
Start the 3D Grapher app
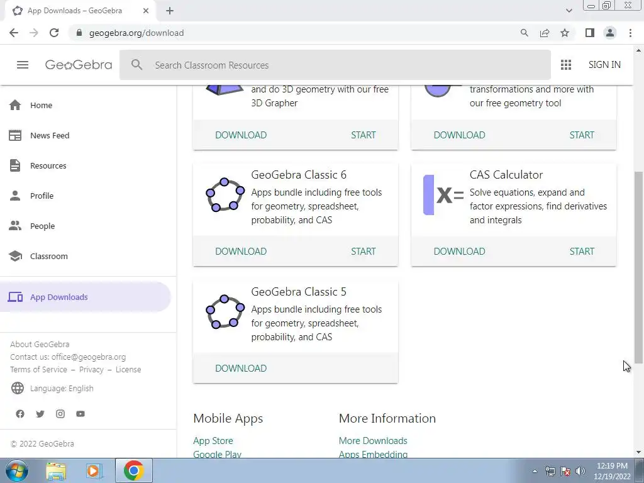(363, 135)
